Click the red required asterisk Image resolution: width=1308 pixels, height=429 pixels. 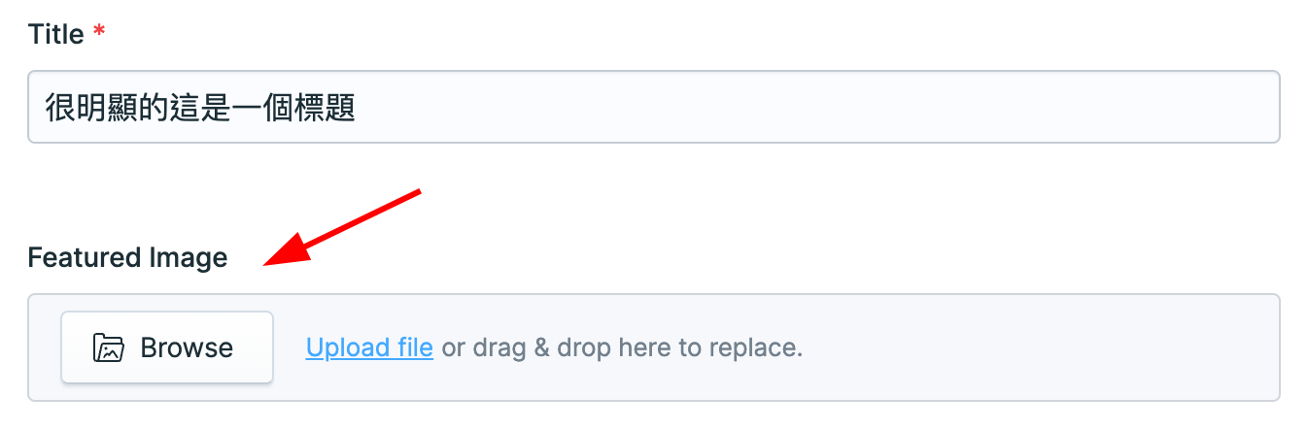99,32
